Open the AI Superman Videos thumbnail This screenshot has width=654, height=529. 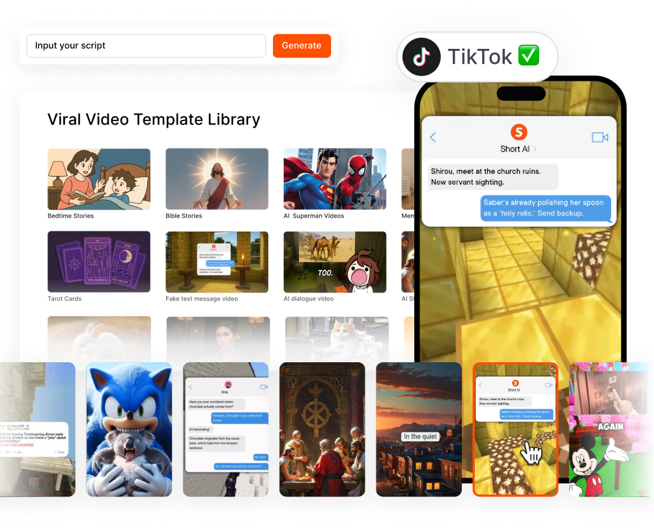click(x=335, y=179)
